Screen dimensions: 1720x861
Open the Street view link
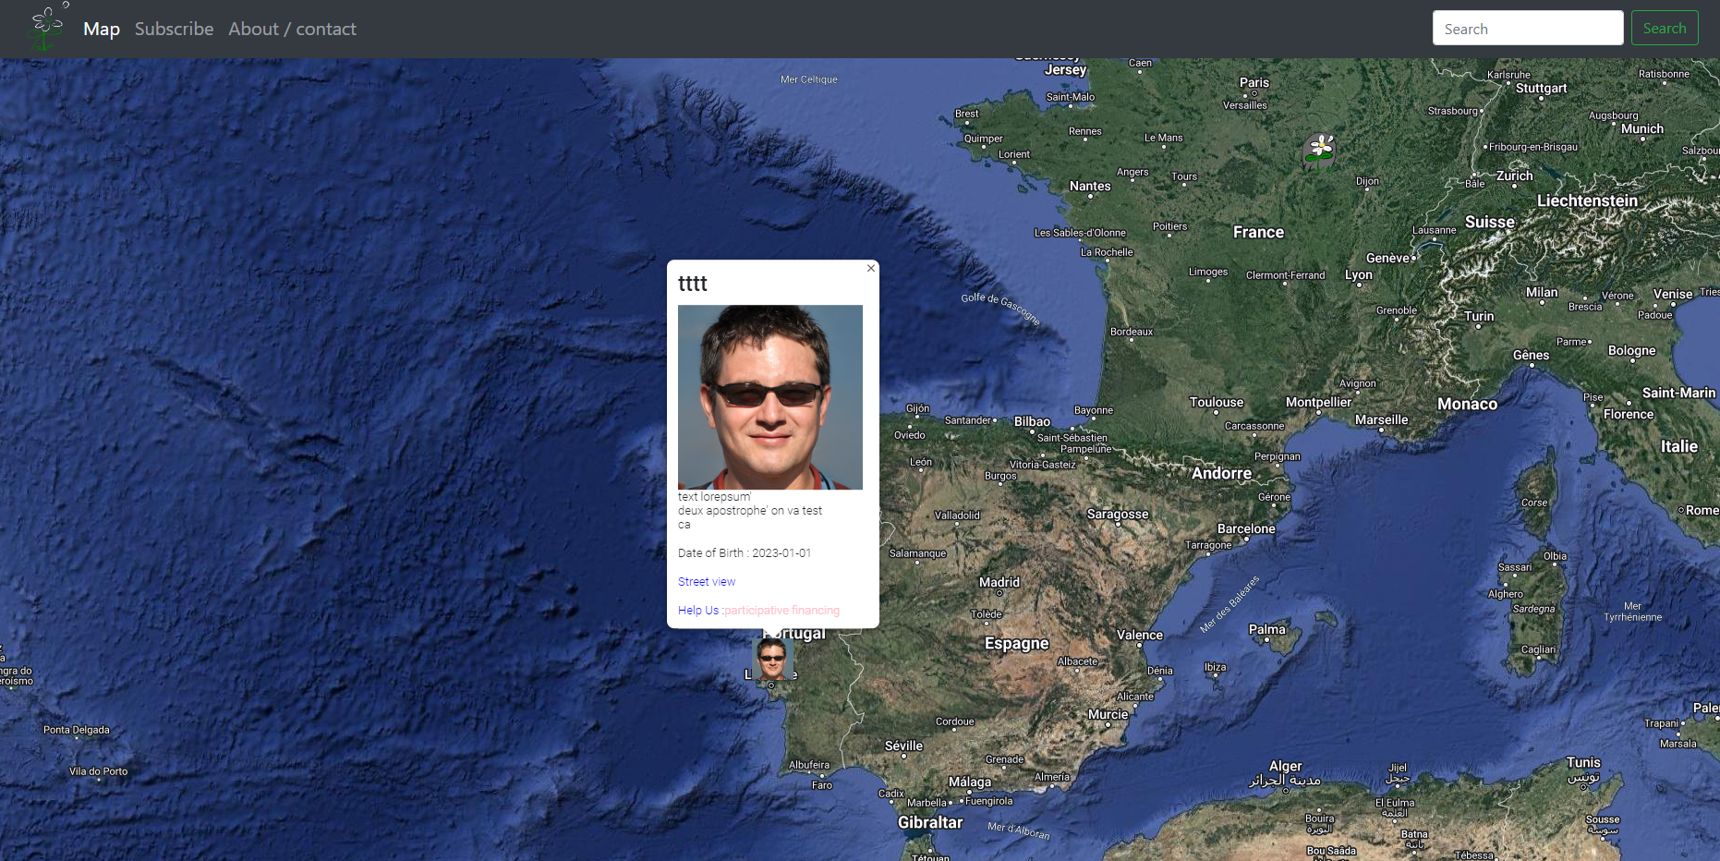(707, 582)
